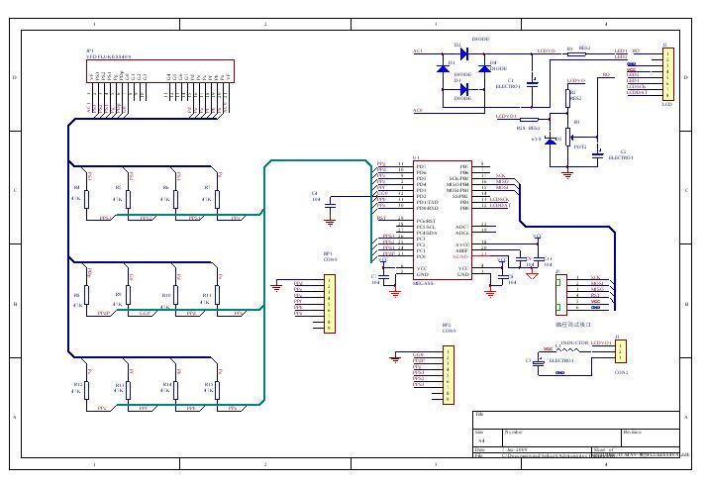The width and height of the screenshot is (706, 485).
Task: Select capacitor C3 below the inductor
Action: pyautogui.click(x=539, y=362)
